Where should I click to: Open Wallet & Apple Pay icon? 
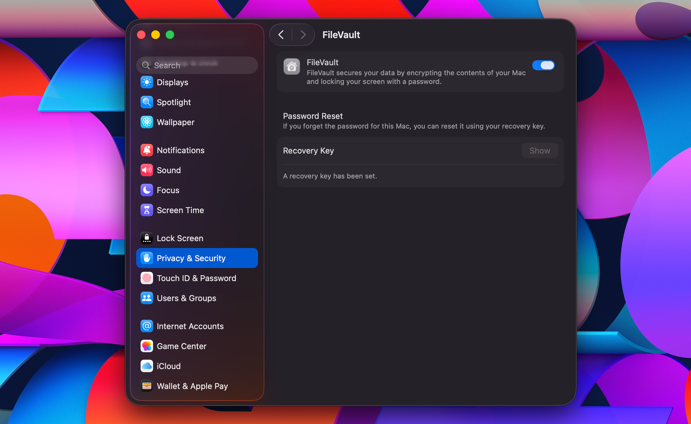point(147,386)
